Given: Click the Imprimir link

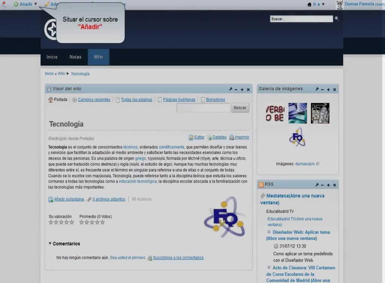Looking at the screenshot, I should point(242,137).
